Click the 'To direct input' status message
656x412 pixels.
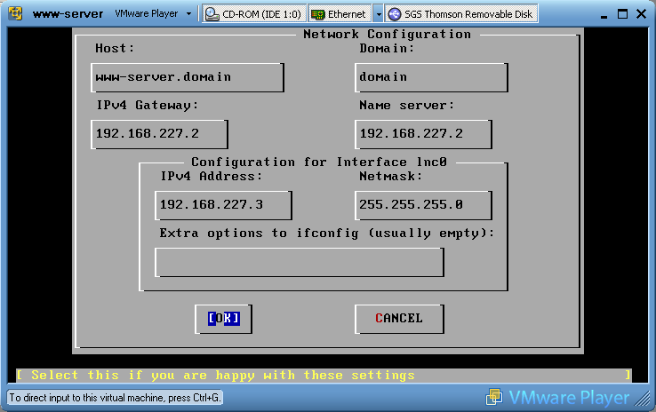pos(115,398)
